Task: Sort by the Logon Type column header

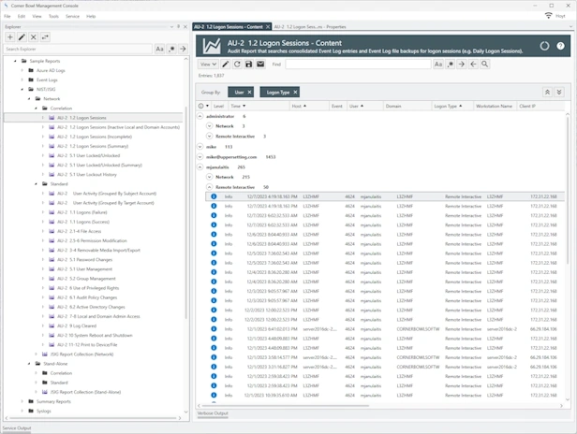Action: tap(452, 106)
